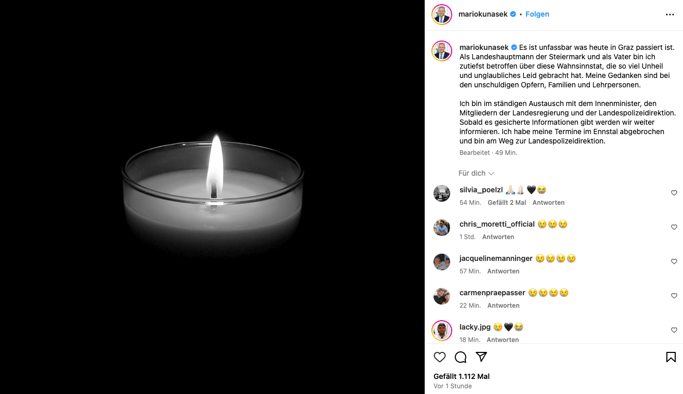The width and height of the screenshot is (683, 394).
Task: Open mariokunasek profile picture in header
Action: [x=442, y=15]
